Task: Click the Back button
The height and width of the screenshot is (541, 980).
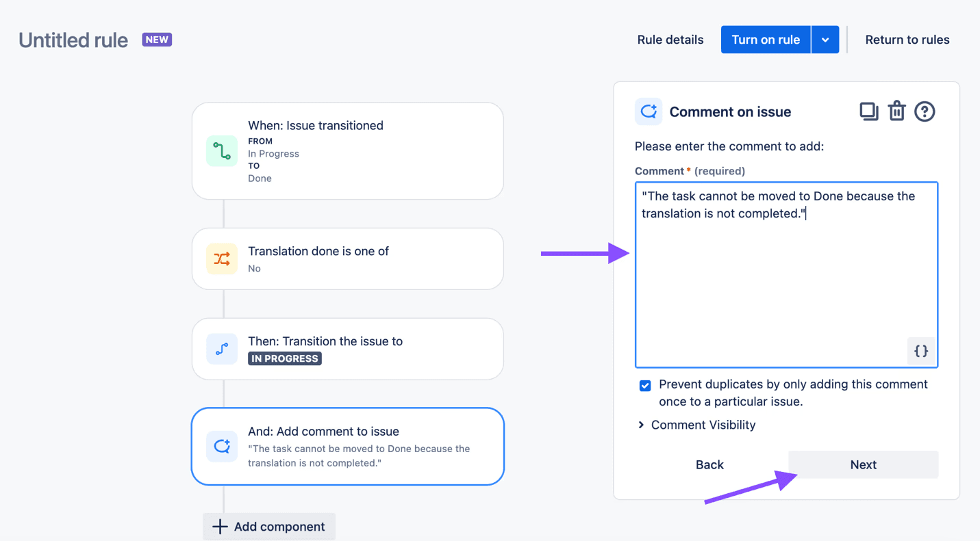Action: click(709, 464)
